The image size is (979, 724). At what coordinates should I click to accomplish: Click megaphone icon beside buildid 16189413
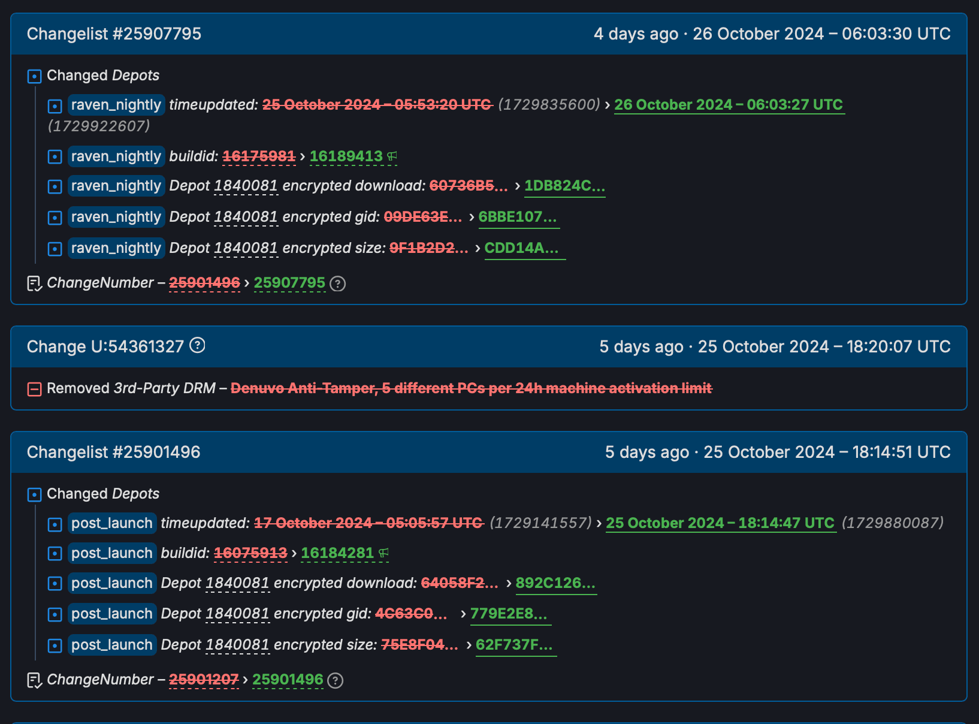pyautogui.click(x=392, y=156)
